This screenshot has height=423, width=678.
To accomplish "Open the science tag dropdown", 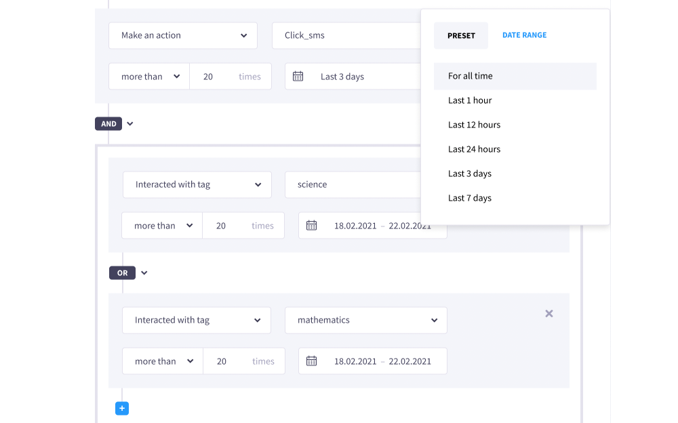I will (353, 184).
